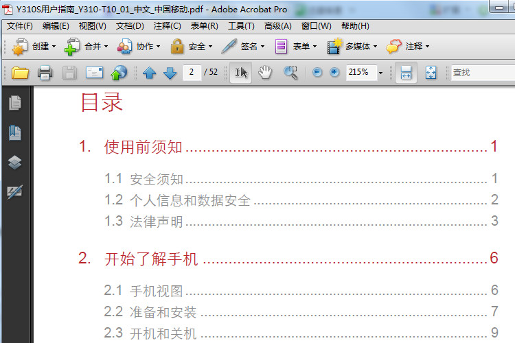Expand the 安全 dropdown arrow

(x=211, y=47)
